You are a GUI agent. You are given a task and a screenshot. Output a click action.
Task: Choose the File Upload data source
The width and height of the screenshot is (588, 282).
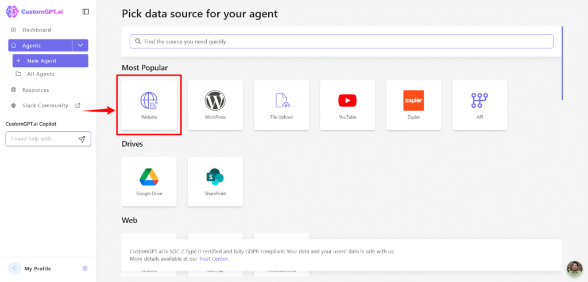(x=281, y=105)
